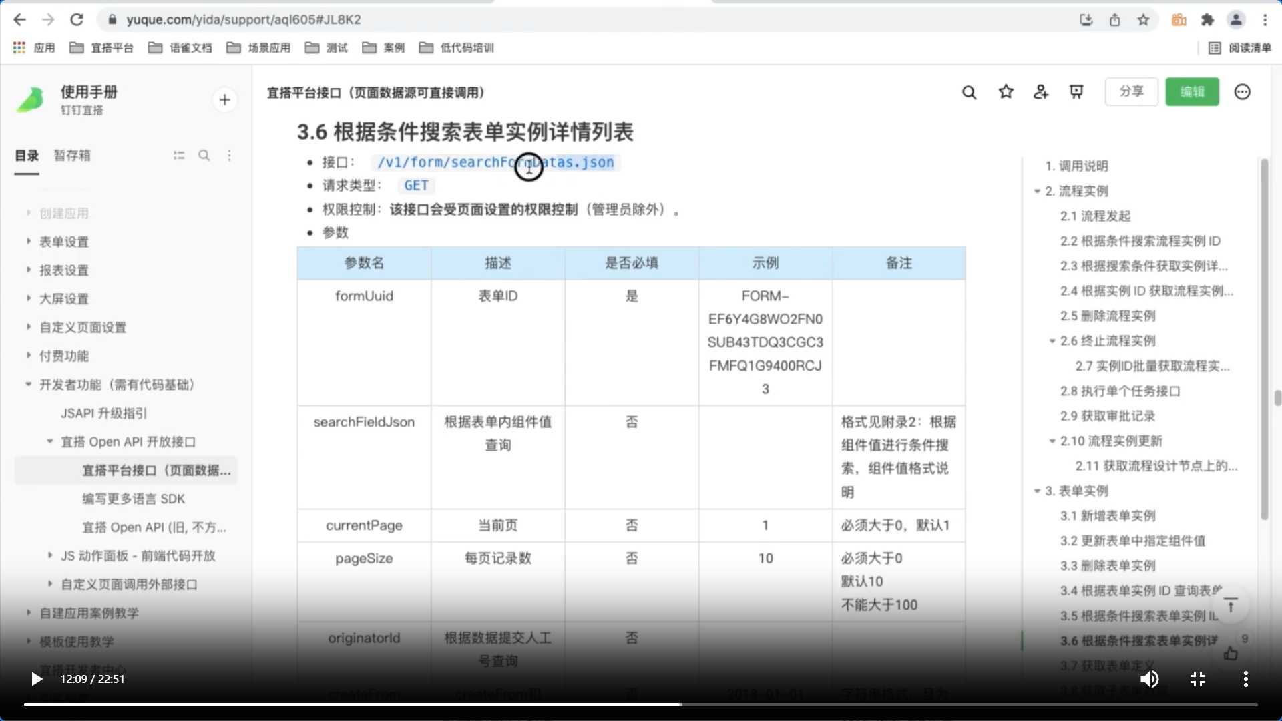Click the green 编辑 button

pyautogui.click(x=1192, y=92)
